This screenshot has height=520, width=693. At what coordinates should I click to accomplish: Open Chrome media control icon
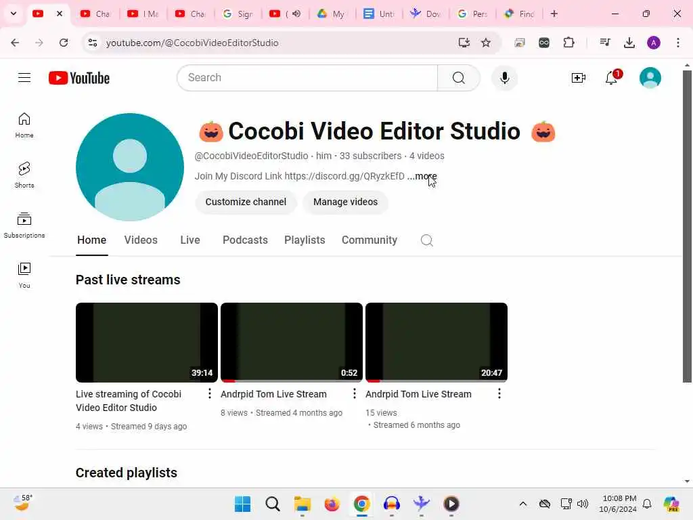604,43
